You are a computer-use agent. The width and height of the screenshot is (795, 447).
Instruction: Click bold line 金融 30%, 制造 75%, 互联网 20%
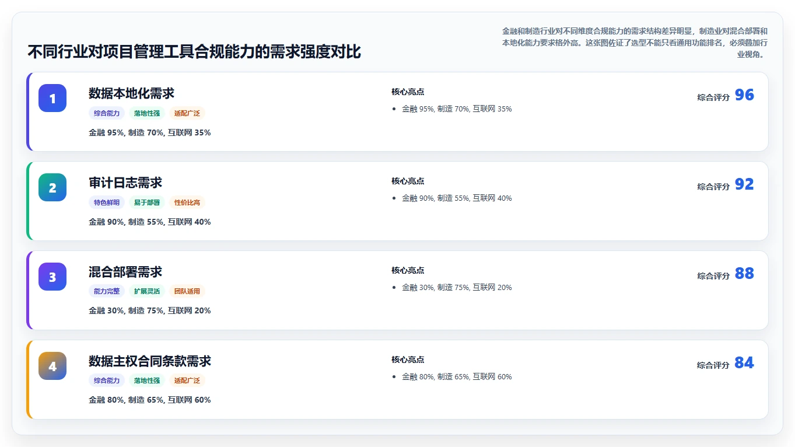coord(150,310)
